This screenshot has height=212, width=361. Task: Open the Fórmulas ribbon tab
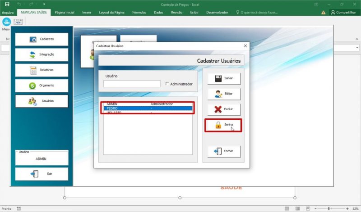139,13
